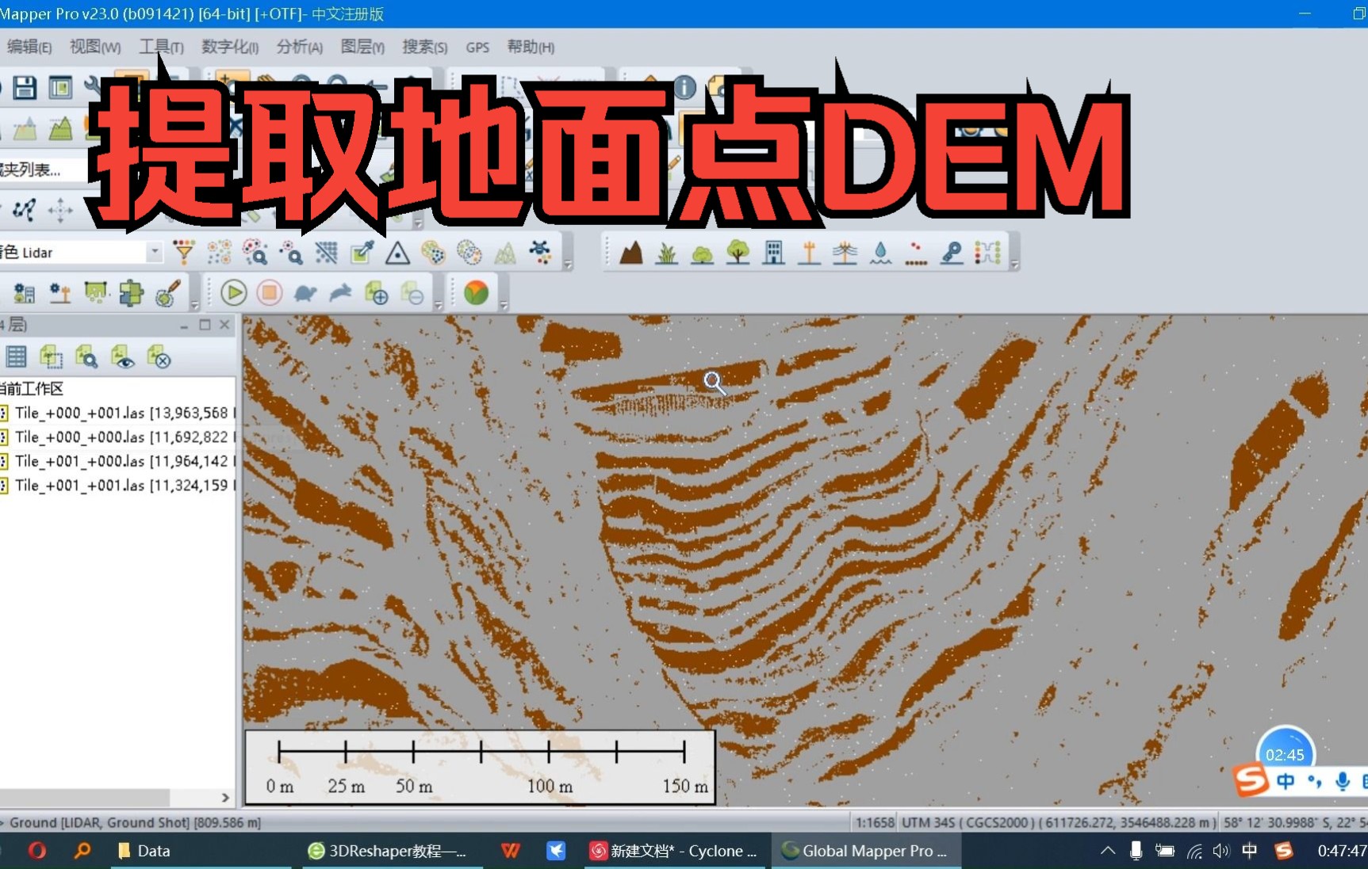
Task: Select the powerline classification icon
Action: (845, 252)
